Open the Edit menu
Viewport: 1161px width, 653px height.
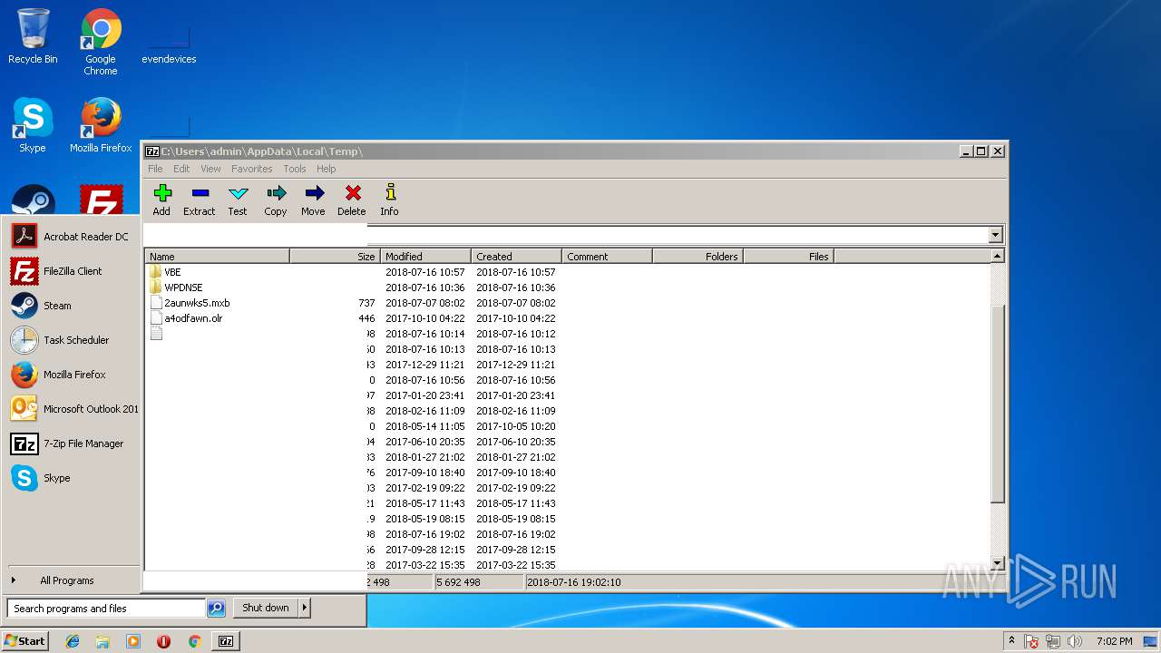click(181, 169)
